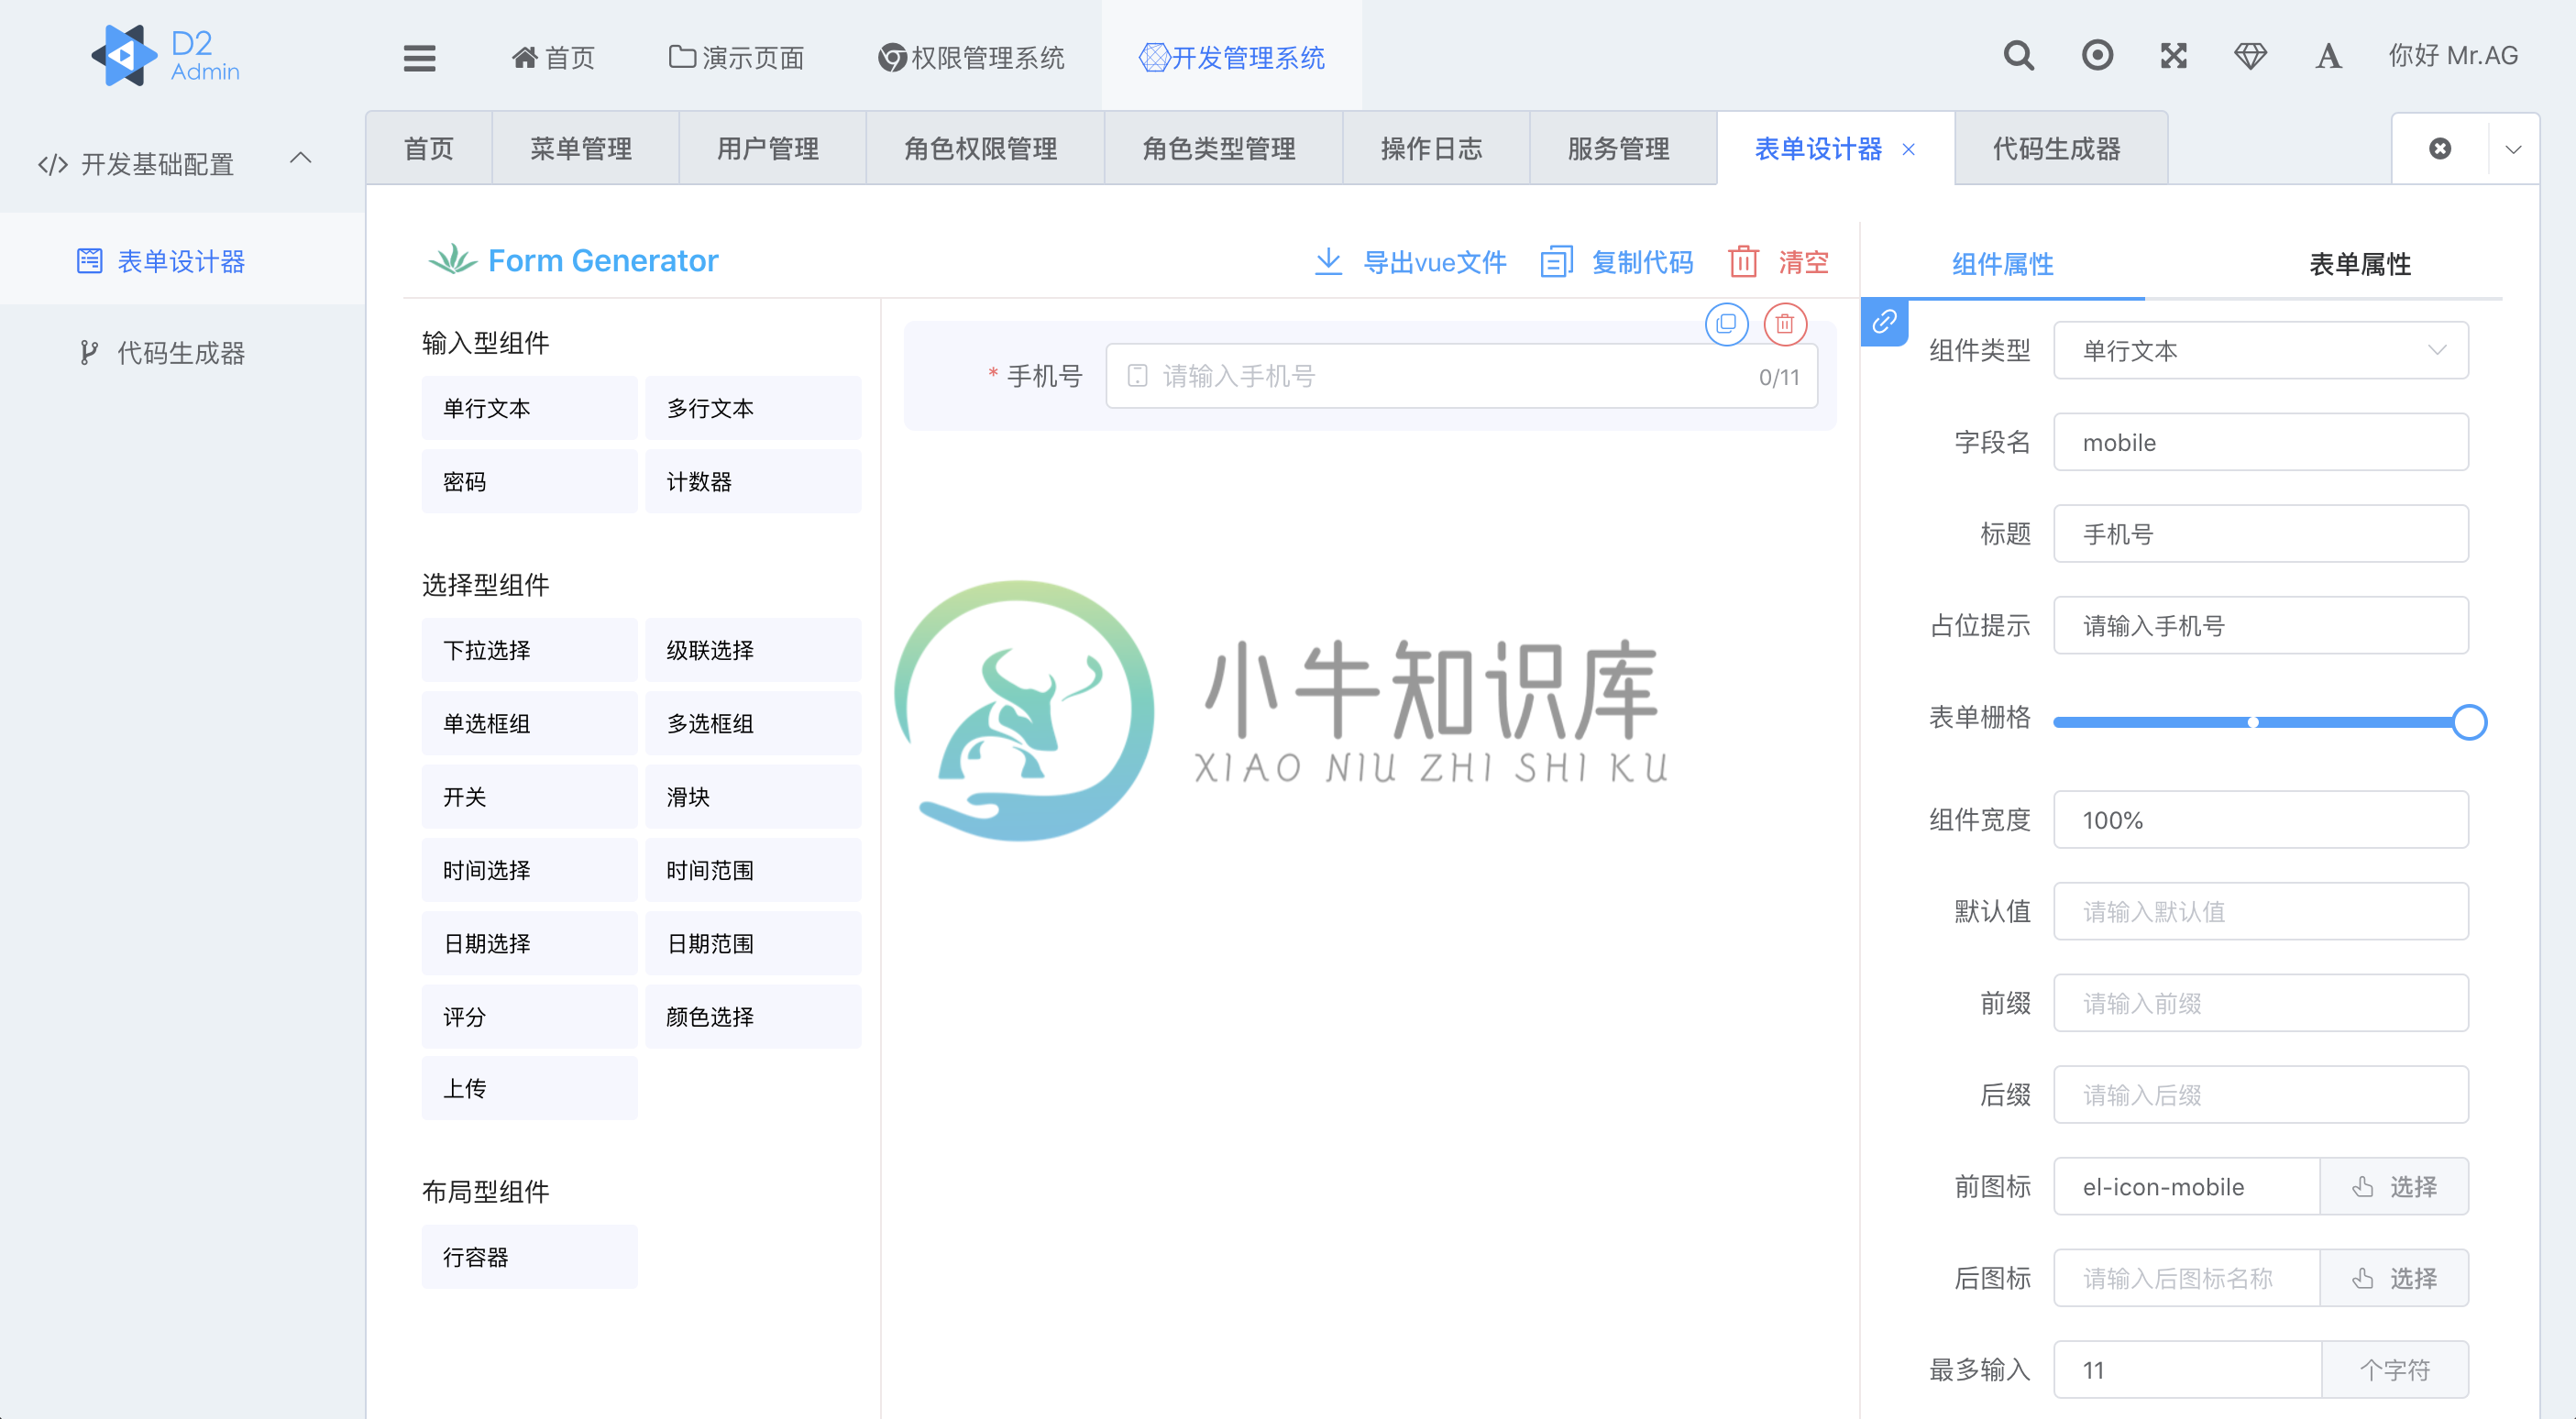Add a 下拉选择 component
2576x1419 pixels.
(x=529, y=650)
